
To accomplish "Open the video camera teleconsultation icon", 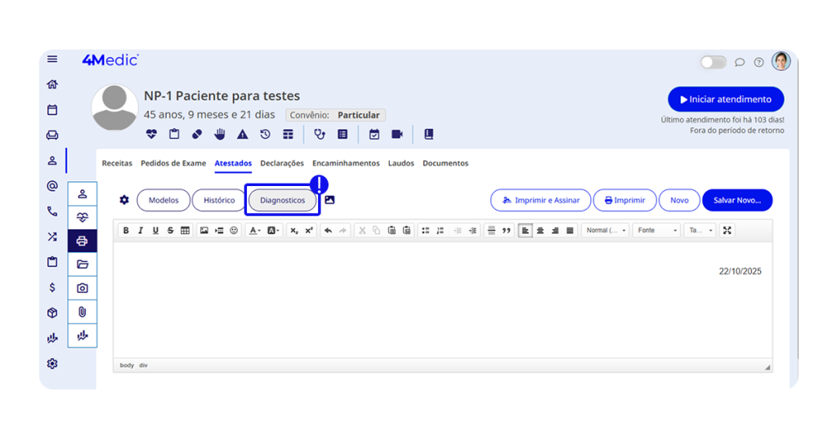I will click(x=397, y=135).
